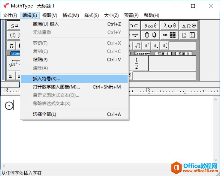Click the MathType app icon in title bar

pos(6,6)
